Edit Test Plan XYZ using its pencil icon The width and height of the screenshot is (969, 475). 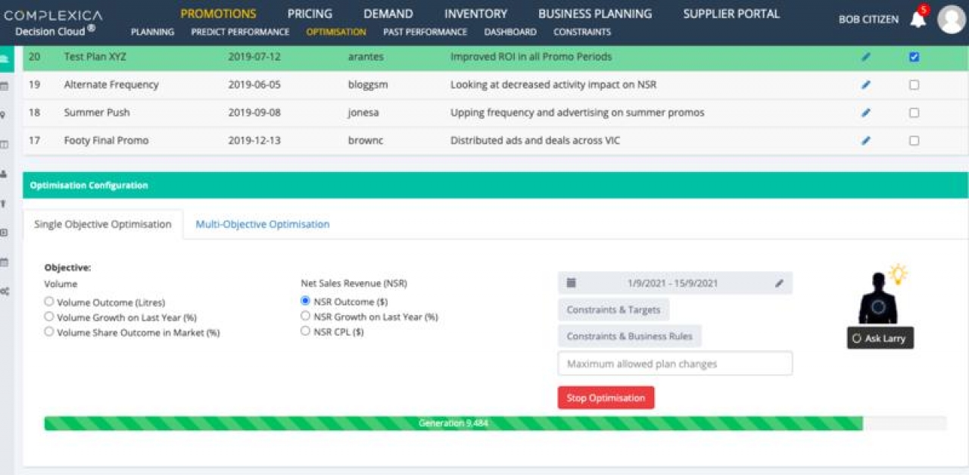click(865, 56)
